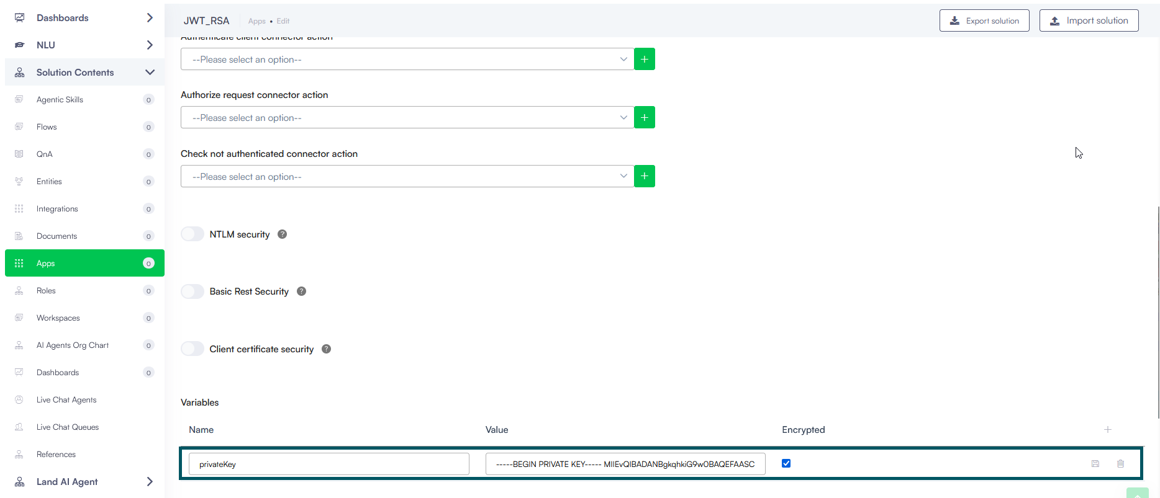Click the Flows sidebar icon
Screen dimensions: 1160x498
coord(19,127)
